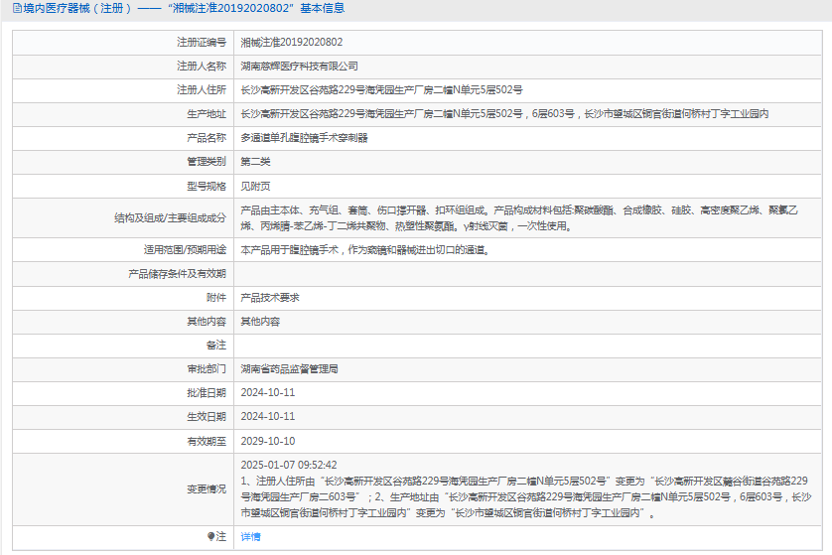Click the 附件 label
The width and height of the screenshot is (832, 555).
pyautogui.click(x=216, y=298)
